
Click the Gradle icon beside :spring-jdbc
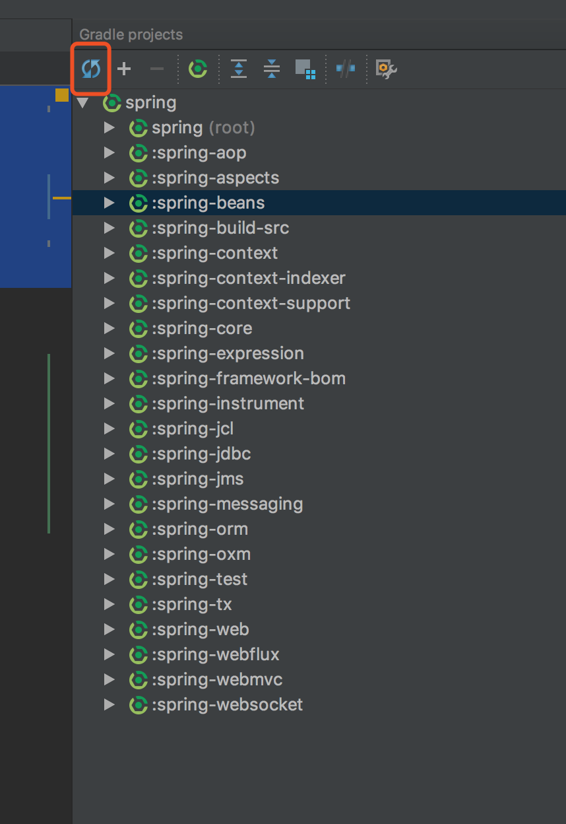139,454
